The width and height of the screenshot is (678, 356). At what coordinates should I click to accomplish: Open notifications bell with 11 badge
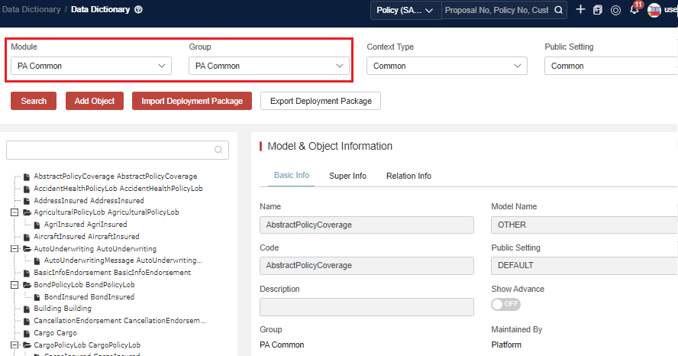tap(634, 10)
